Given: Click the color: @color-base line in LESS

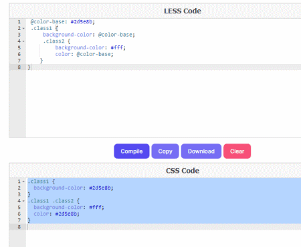Looking at the screenshot, I should coord(84,54).
